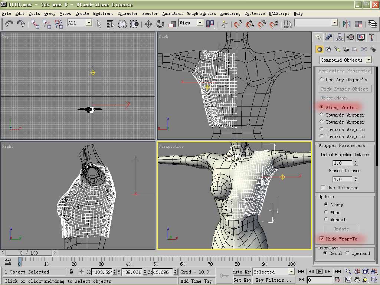
Task: Switch to the Hierarchy command panel tab
Action: 340,37
